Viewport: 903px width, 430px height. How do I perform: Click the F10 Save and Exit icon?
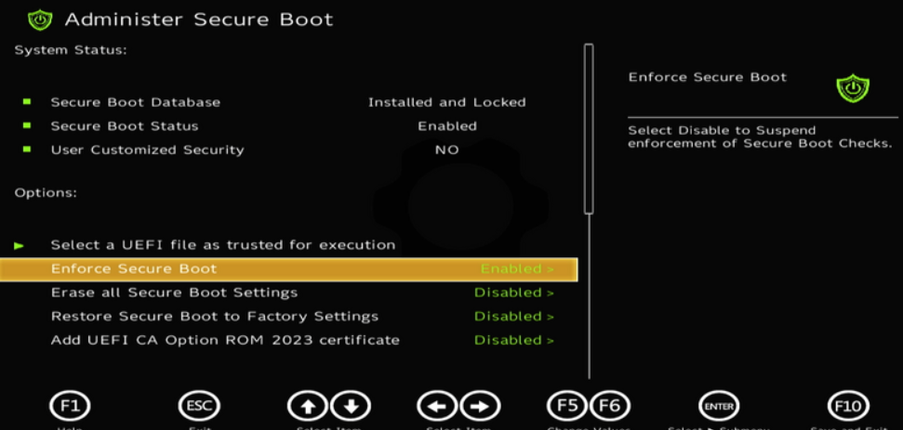[x=848, y=406]
